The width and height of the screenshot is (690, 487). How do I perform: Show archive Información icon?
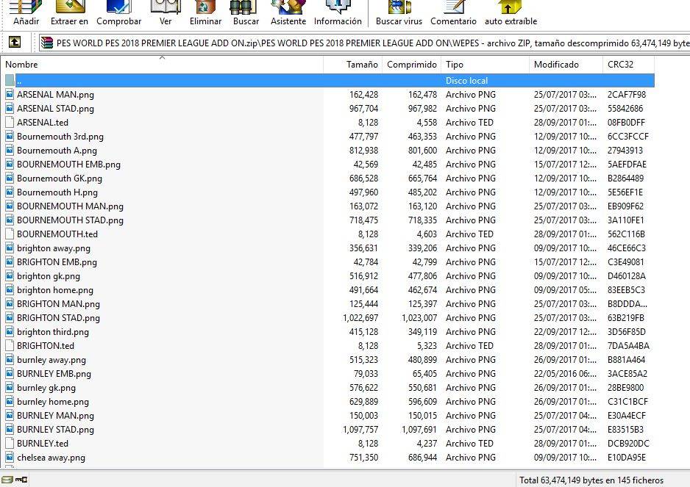[338, 13]
